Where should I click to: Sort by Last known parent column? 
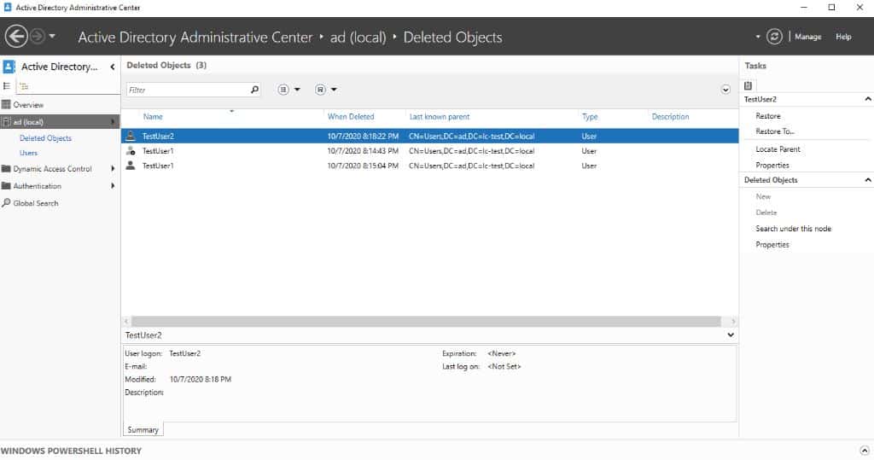[x=440, y=117]
